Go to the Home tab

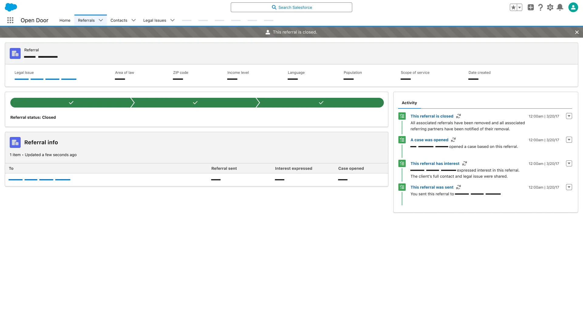[x=65, y=20]
